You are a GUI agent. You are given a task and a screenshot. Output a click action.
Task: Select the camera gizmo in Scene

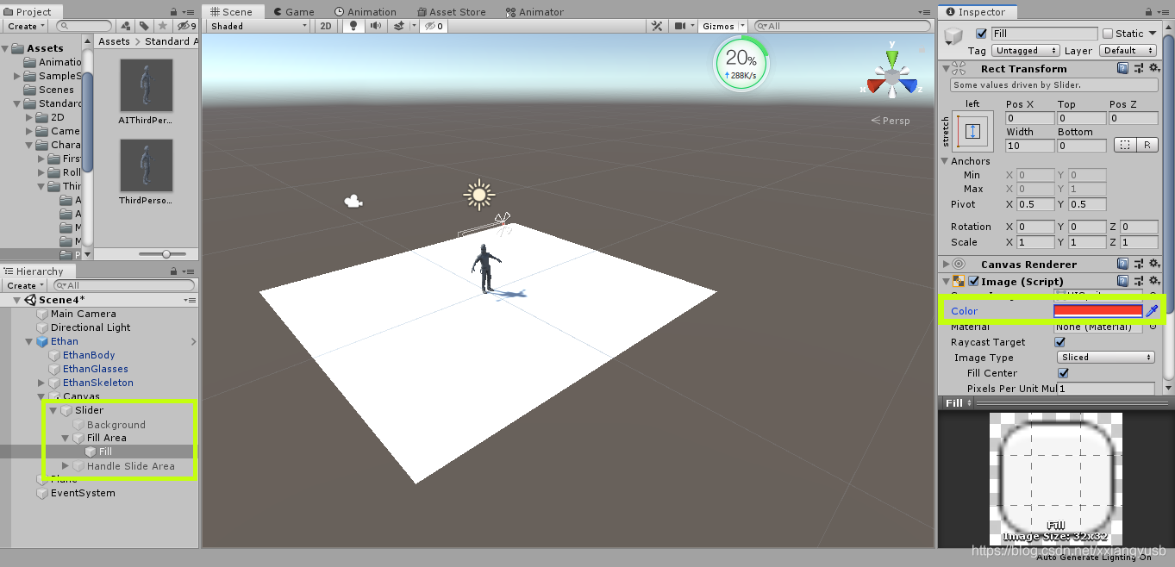point(353,202)
